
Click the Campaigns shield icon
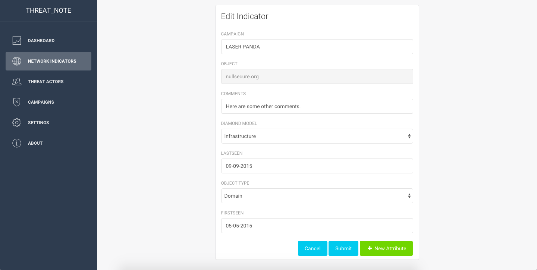[17, 102]
